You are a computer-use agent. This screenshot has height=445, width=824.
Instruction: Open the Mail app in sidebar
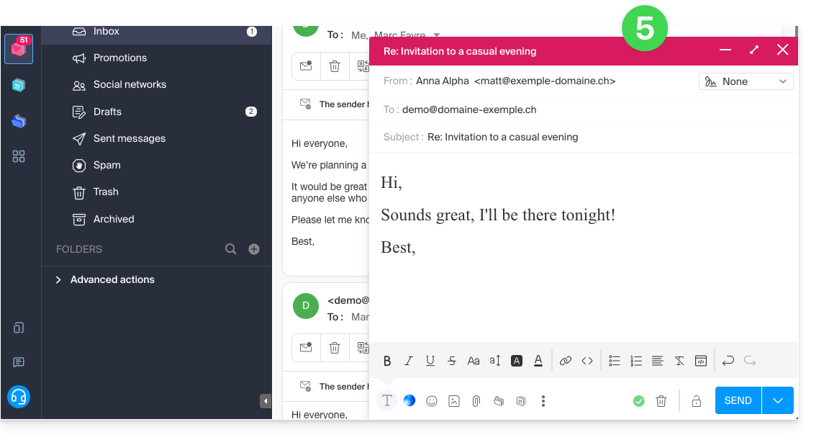click(x=19, y=49)
